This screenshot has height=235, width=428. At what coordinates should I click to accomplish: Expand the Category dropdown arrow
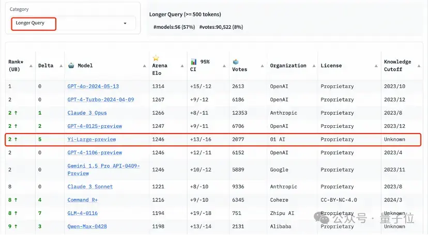tap(125, 24)
